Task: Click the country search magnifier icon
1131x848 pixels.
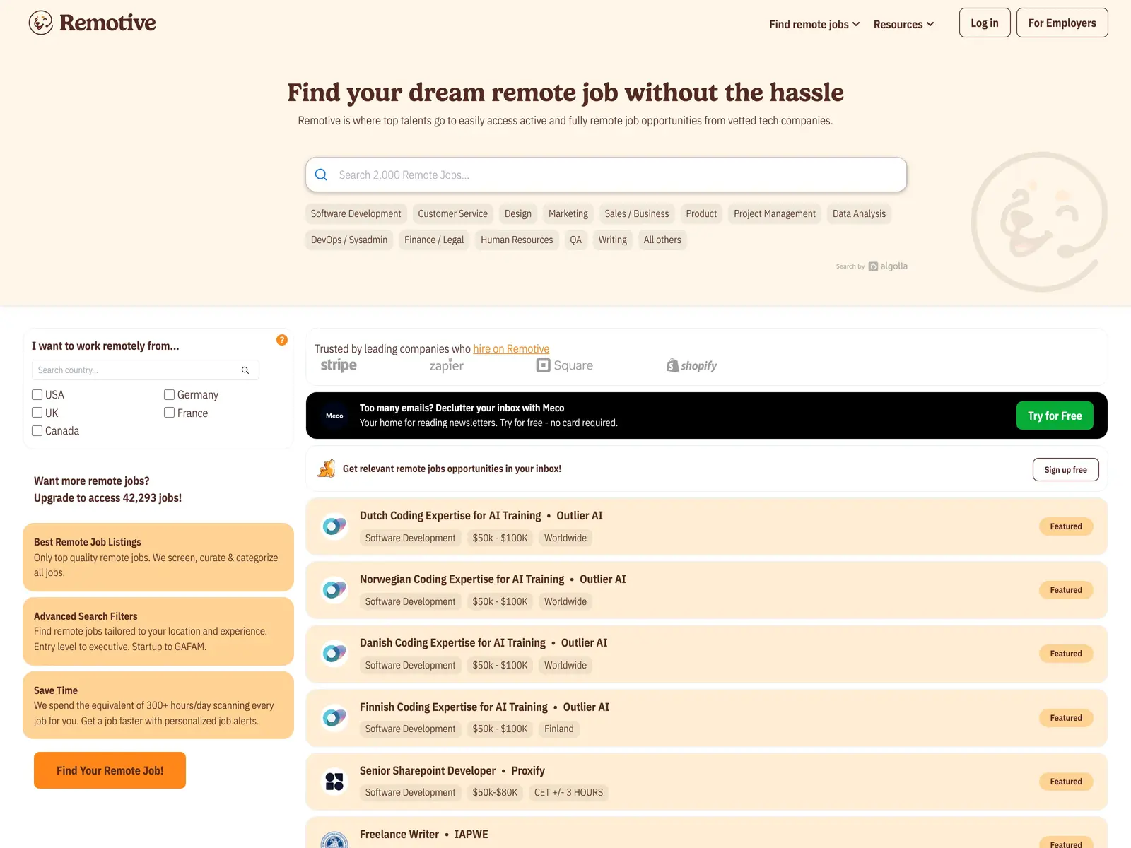Action: pos(245,370)
